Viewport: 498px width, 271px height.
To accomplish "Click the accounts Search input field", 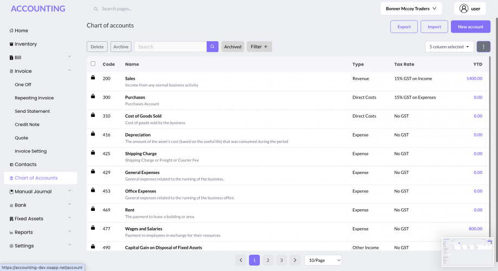I will tap(171, 47).
